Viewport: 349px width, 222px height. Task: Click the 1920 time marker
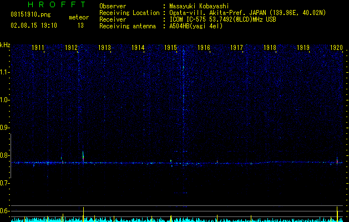coord(336,48)
